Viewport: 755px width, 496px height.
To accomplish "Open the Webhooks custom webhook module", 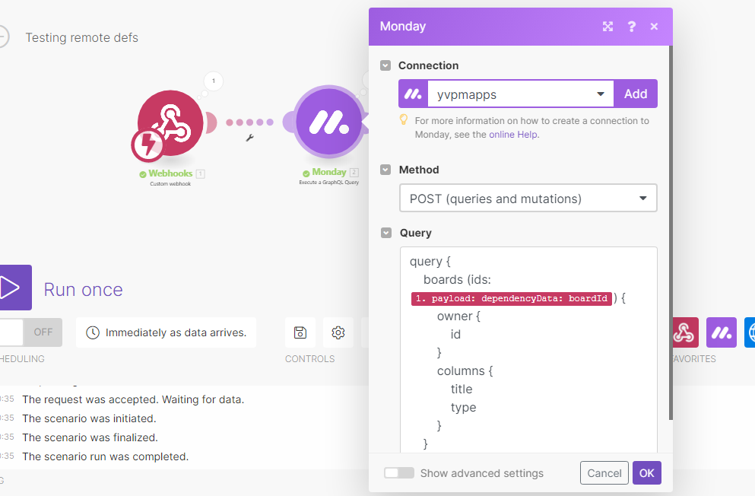I will click(x=170, y=122).
